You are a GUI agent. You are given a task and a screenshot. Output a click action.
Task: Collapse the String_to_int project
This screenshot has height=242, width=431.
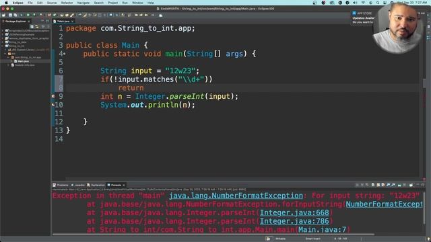[3, 46]
